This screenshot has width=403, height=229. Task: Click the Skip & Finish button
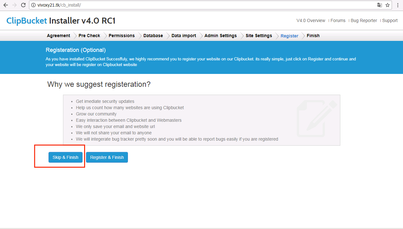[66, 157]
